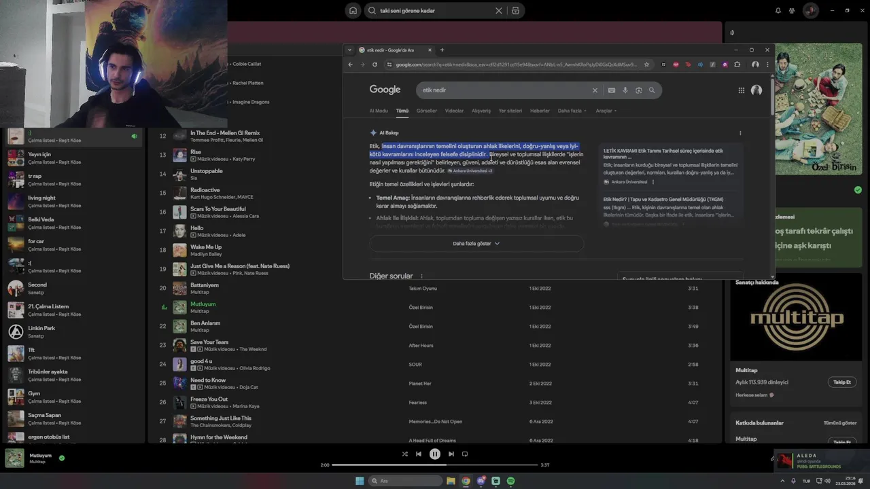Switch to Yer siteleri tab
Screen dimensions: 870x489
coord(510,111)
